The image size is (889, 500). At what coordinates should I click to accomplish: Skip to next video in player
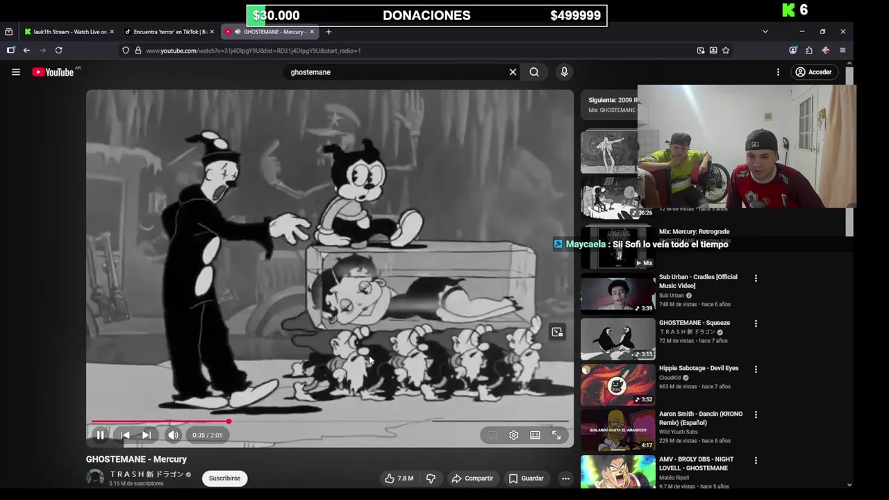click(x=147, y=435)
